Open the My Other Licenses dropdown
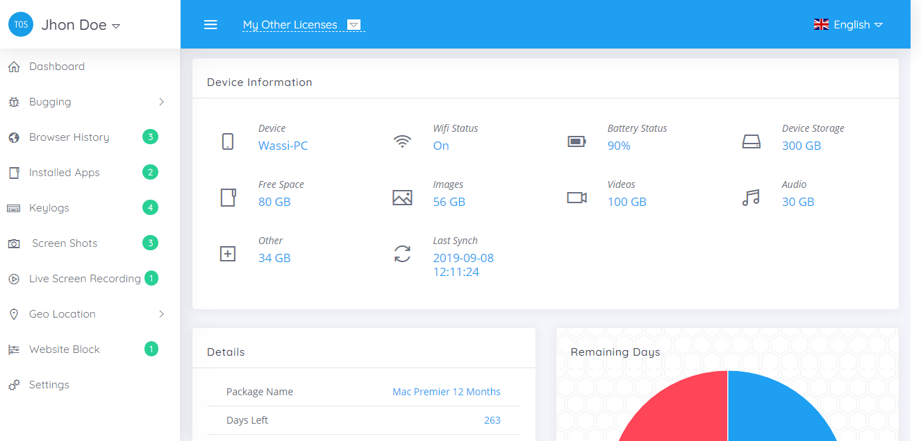The height and width of the screenshot is (441, 921). 303,25
